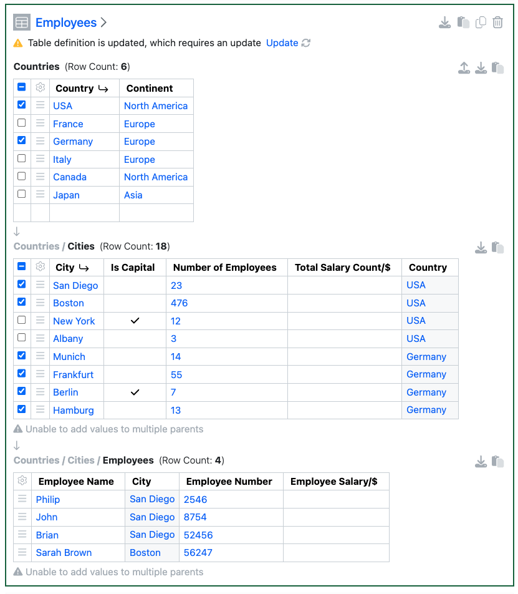Image resolution: width=518 pixels, height=594 pixels.
Task: Uncheck the Boston row checkbox
Action: tap(22, 302)
